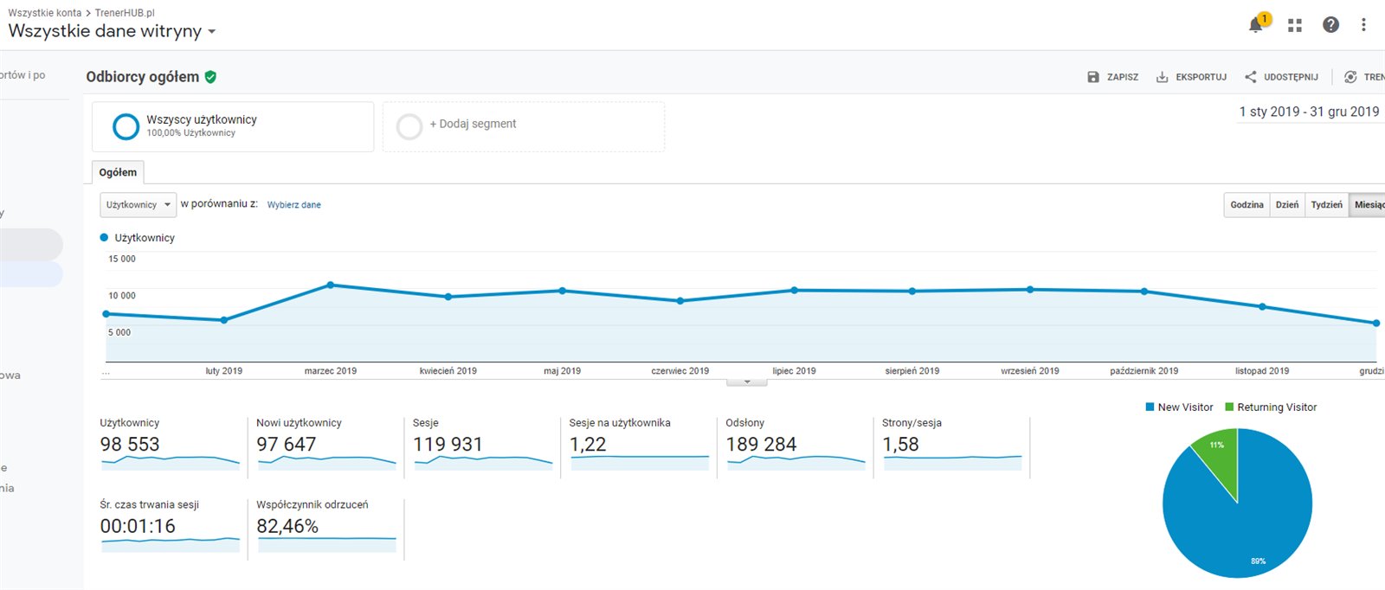Viewport: 1385px width, 590px height.
Task: Switch chart granularity to Dzień
Action: [1286, 205]
